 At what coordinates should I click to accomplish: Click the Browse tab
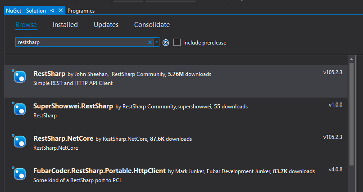(26, 25)
